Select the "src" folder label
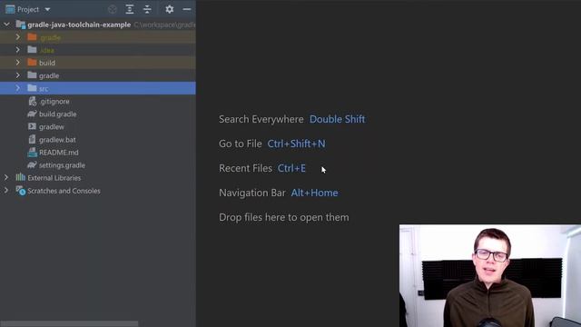Viewport: 581px width, 327px height. (x=44, y=89)
